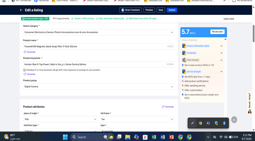Click the Tiered or SKU pricing requirement
This screenshot has width=255, height=141.
pyautogui.click(x=82, y=19)
